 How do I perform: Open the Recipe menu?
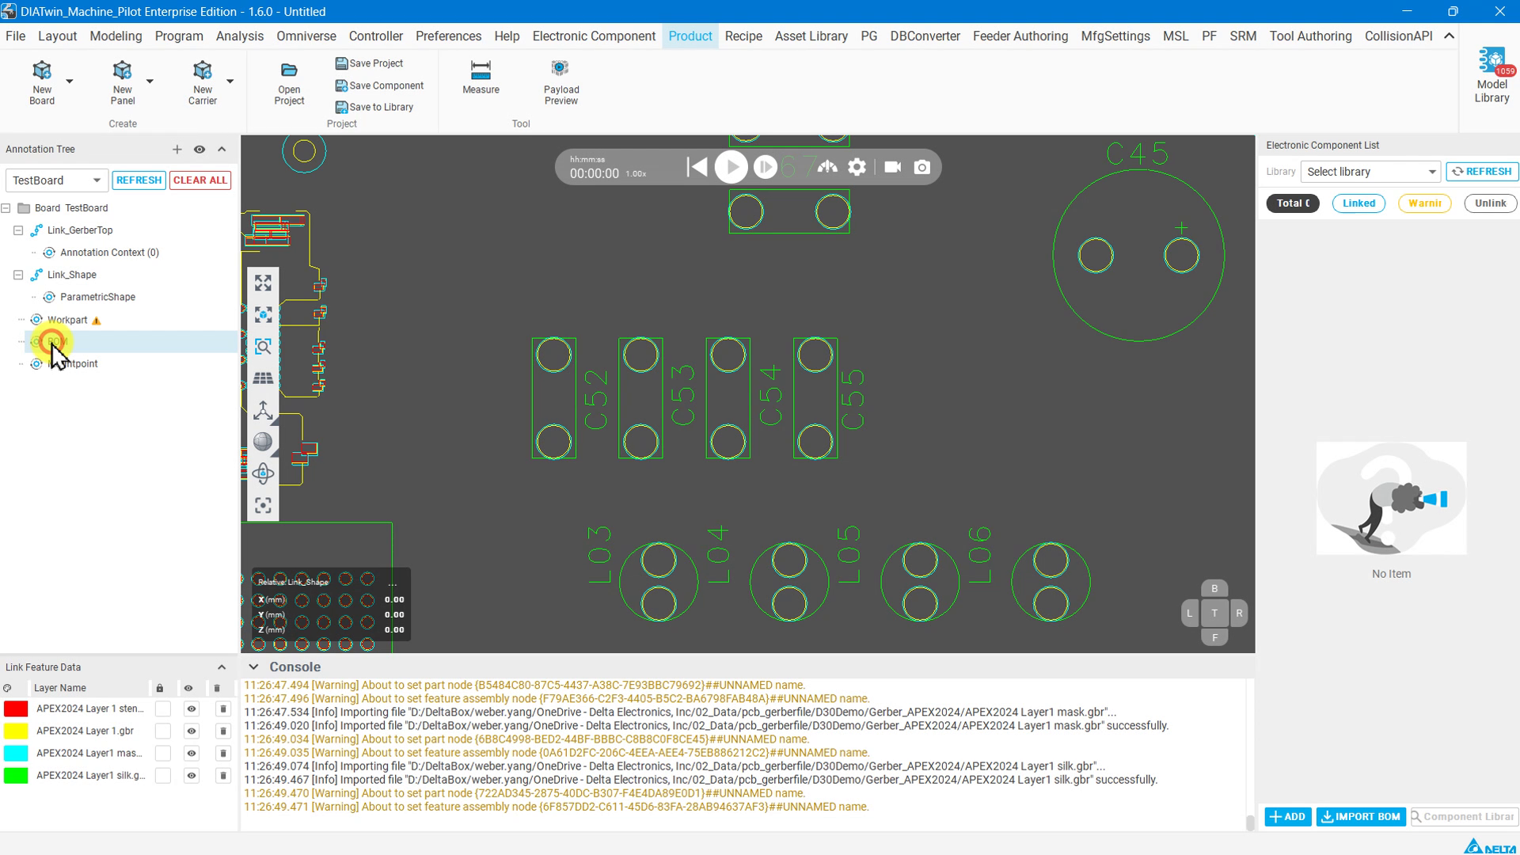coord(743,36)
